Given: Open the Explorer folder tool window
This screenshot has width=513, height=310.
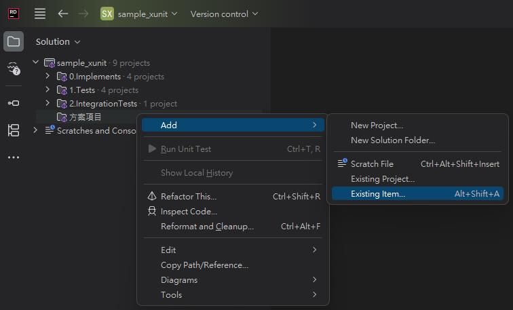Looking at the screenshot, I should 14,41.
